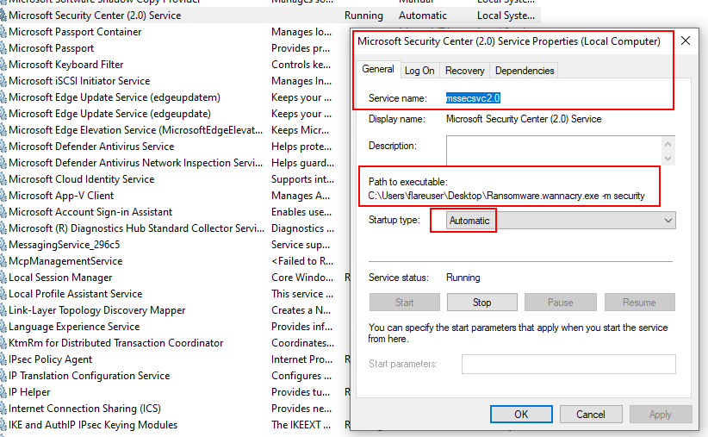Click the highlighted mssecsvc2.0 service name field
The width and height of the screenshot is (708, 437).
473,98
